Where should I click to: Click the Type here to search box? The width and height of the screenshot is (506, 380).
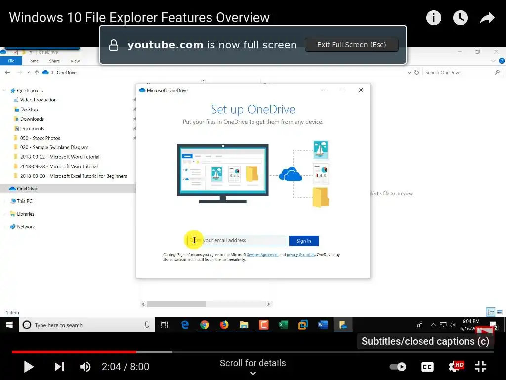coord(87,325)
